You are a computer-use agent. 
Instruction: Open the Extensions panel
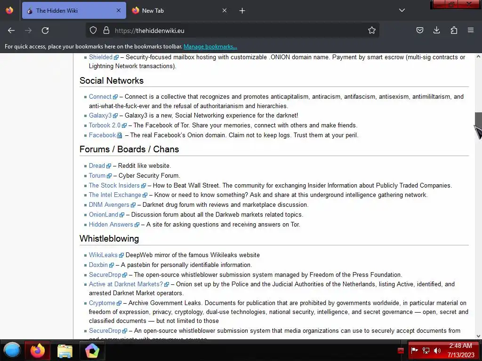click(454, 31)
